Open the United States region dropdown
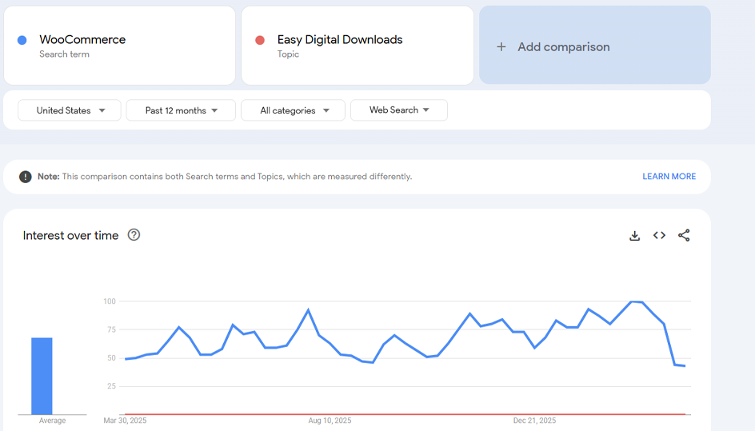This screenshot has width=755, height=431. 70,110
